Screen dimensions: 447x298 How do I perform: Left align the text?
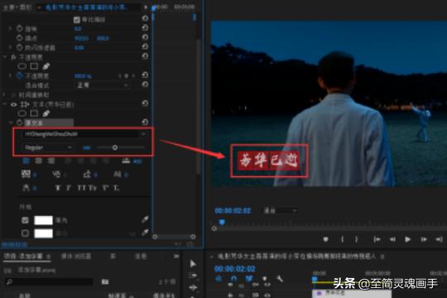[26, 161]
